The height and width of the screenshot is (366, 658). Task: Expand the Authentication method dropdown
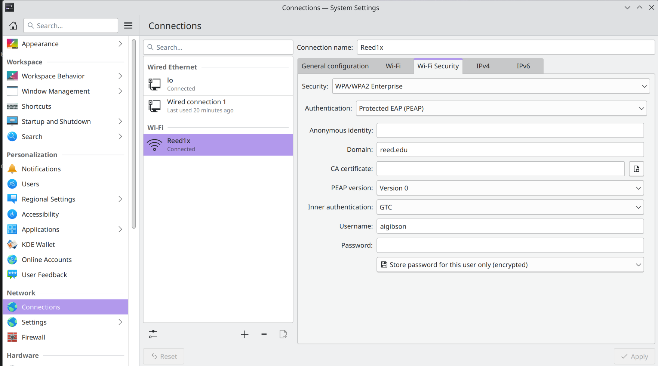coord(501,108)
